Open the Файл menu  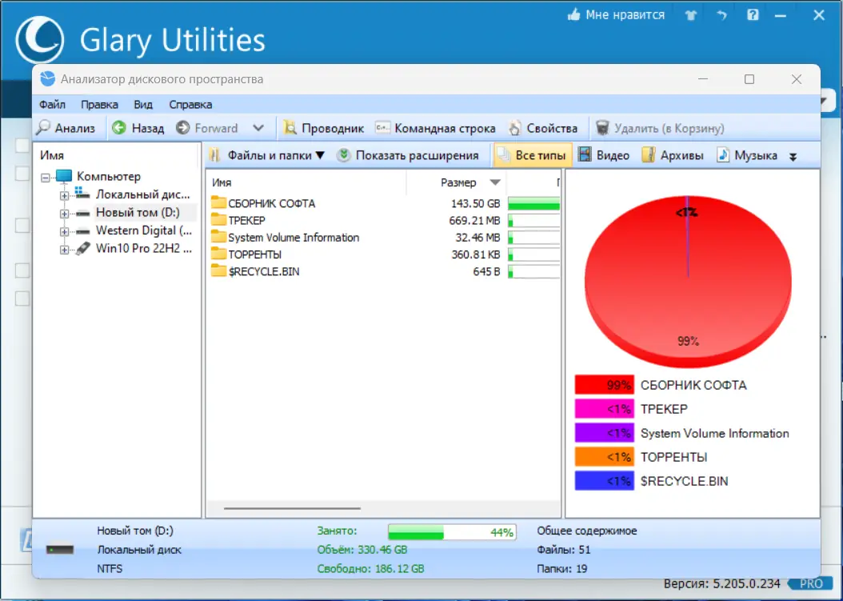tap(52, 104)
